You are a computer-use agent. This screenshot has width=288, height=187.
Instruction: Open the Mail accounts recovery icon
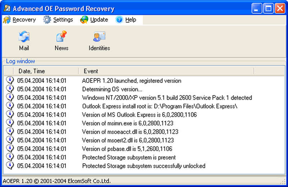[24, 37]
